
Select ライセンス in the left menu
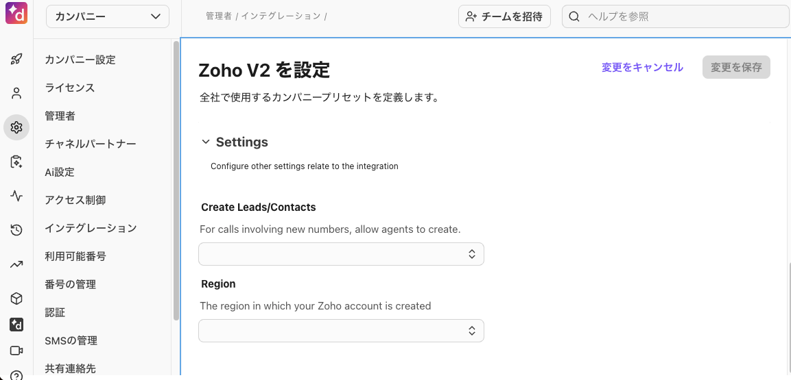(69, 88)
